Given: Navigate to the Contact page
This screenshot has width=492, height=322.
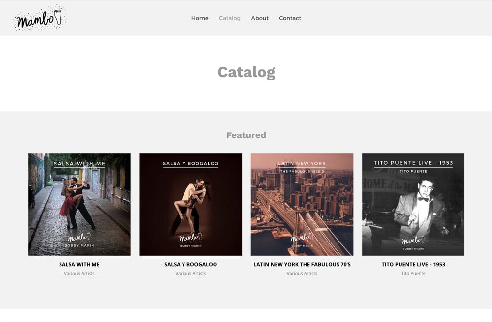Looking at the screenshot, I should click(x=290, y=18).
